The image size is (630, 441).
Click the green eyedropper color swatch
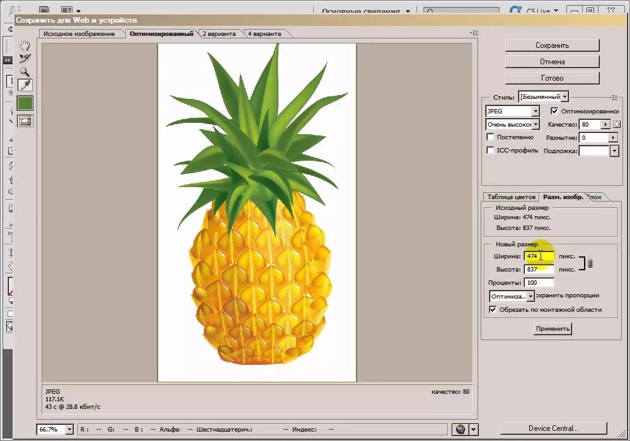click(x=25, y=103)
